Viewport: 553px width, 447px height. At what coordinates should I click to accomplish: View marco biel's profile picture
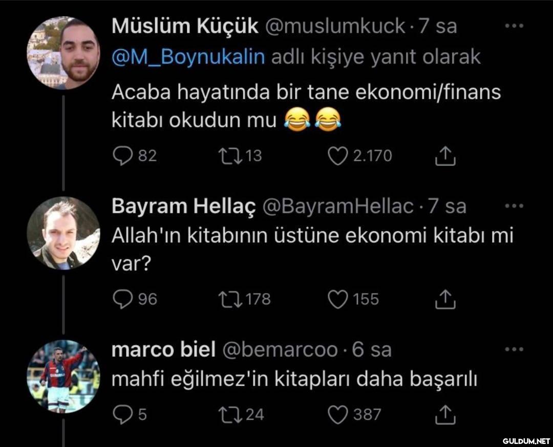point(63,376)
